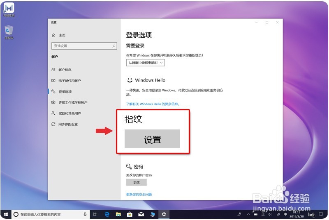Open the 更新你的安全问题 link
The height and width of the screenshot is (220, 329).
[x=139, y=195]
